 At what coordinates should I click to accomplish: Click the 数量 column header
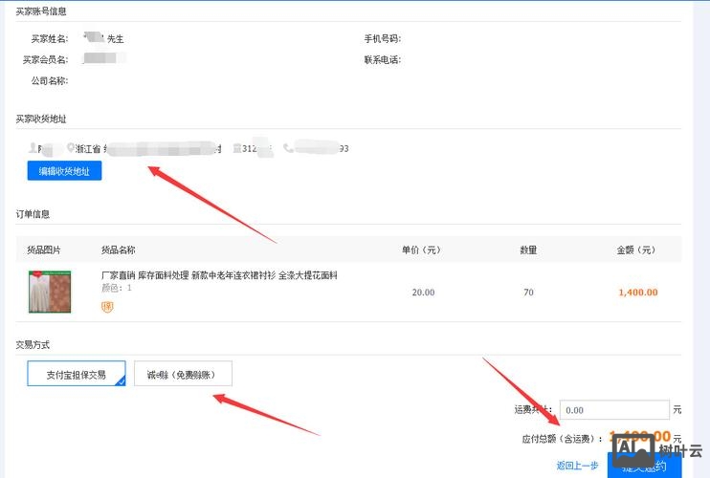pyautogui.click(x=527, y=250)
